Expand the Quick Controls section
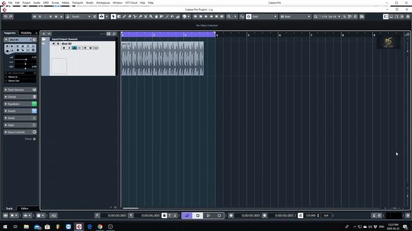This screenshot has width=412, height=231. click(x=20, y=132)
